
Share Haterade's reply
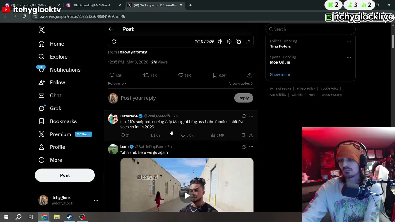(251, 135)
